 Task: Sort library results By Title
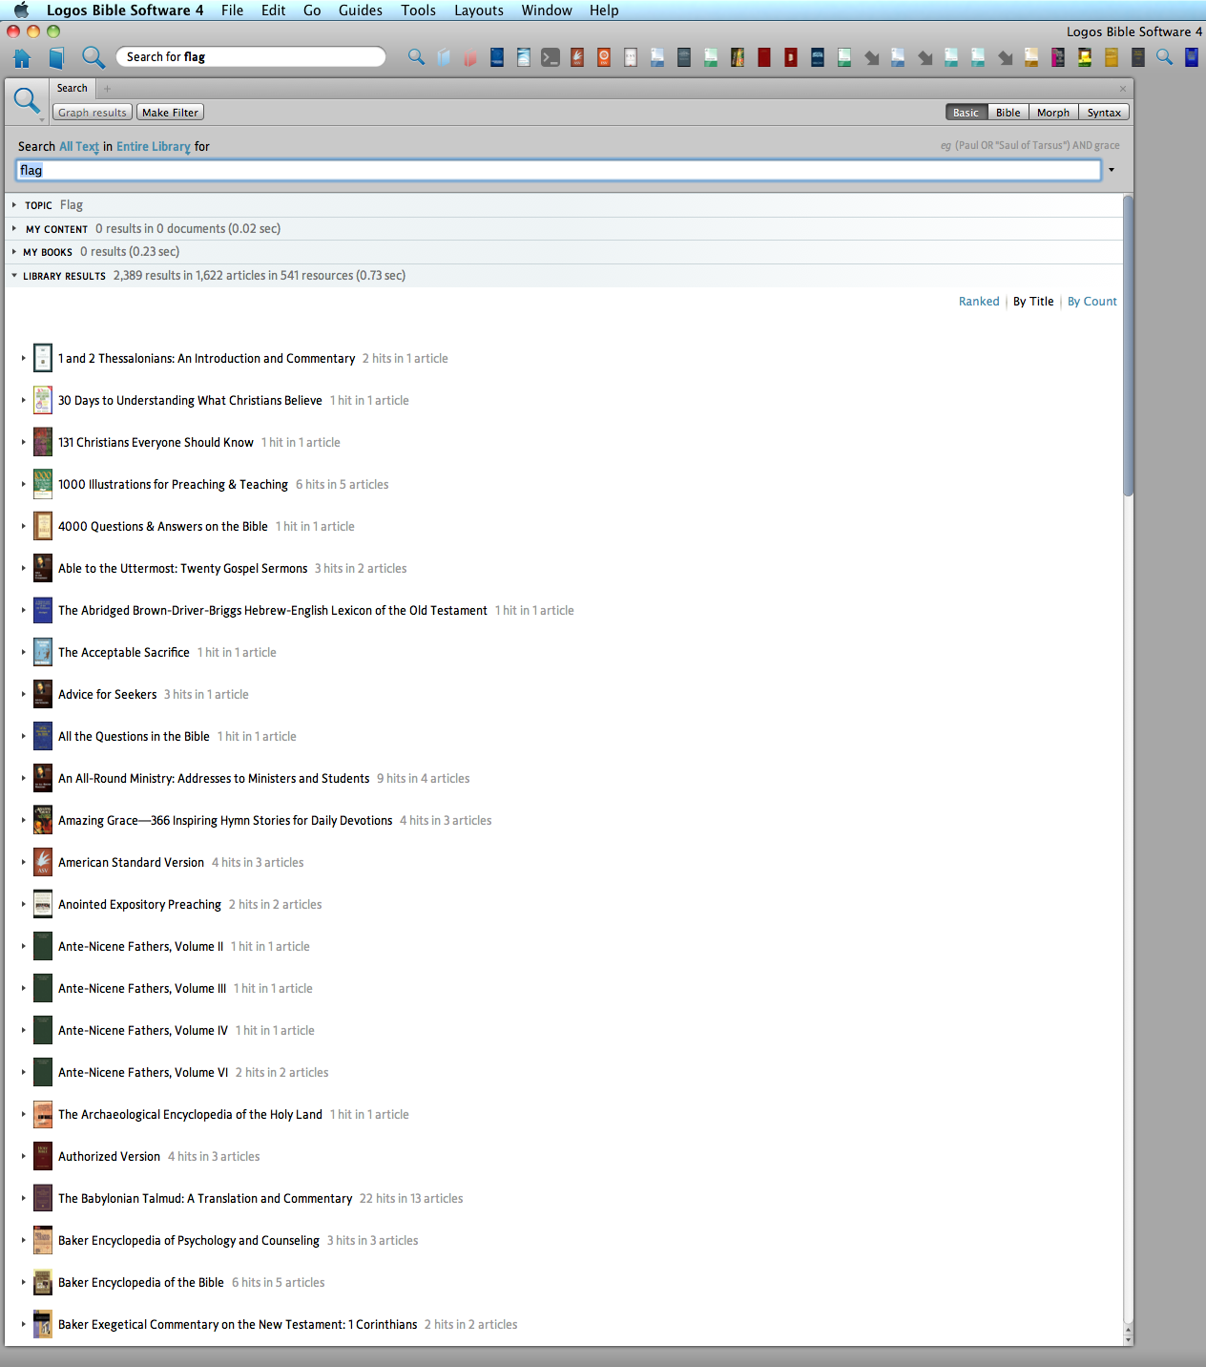[x=1033, y=302]
